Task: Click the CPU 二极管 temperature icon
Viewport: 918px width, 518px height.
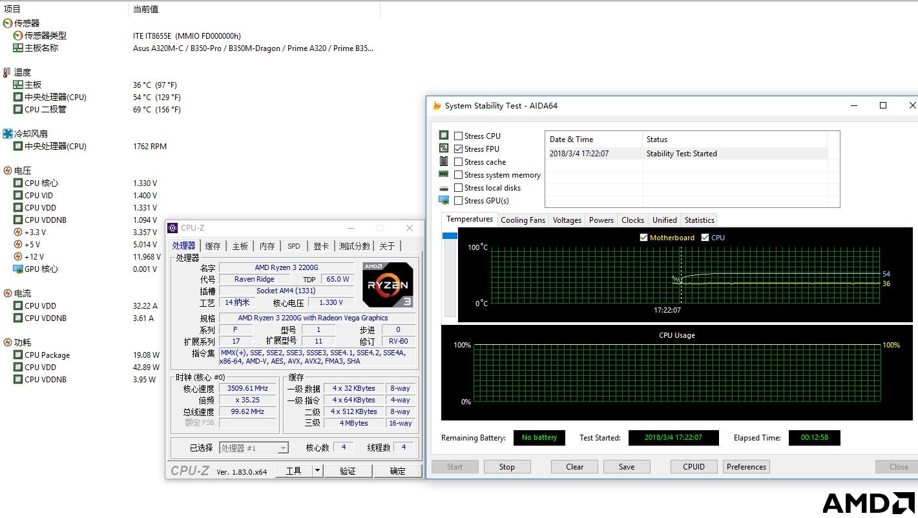Action: (x=18, y=109)
